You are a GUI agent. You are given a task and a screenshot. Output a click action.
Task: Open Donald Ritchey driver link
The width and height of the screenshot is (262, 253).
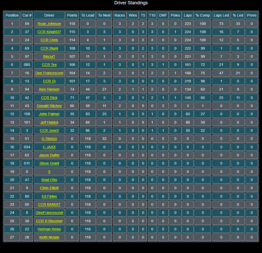[49, 106]
